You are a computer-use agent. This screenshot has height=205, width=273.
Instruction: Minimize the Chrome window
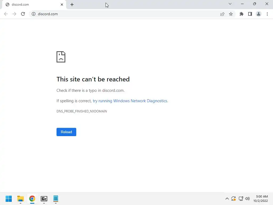(242, 4)
